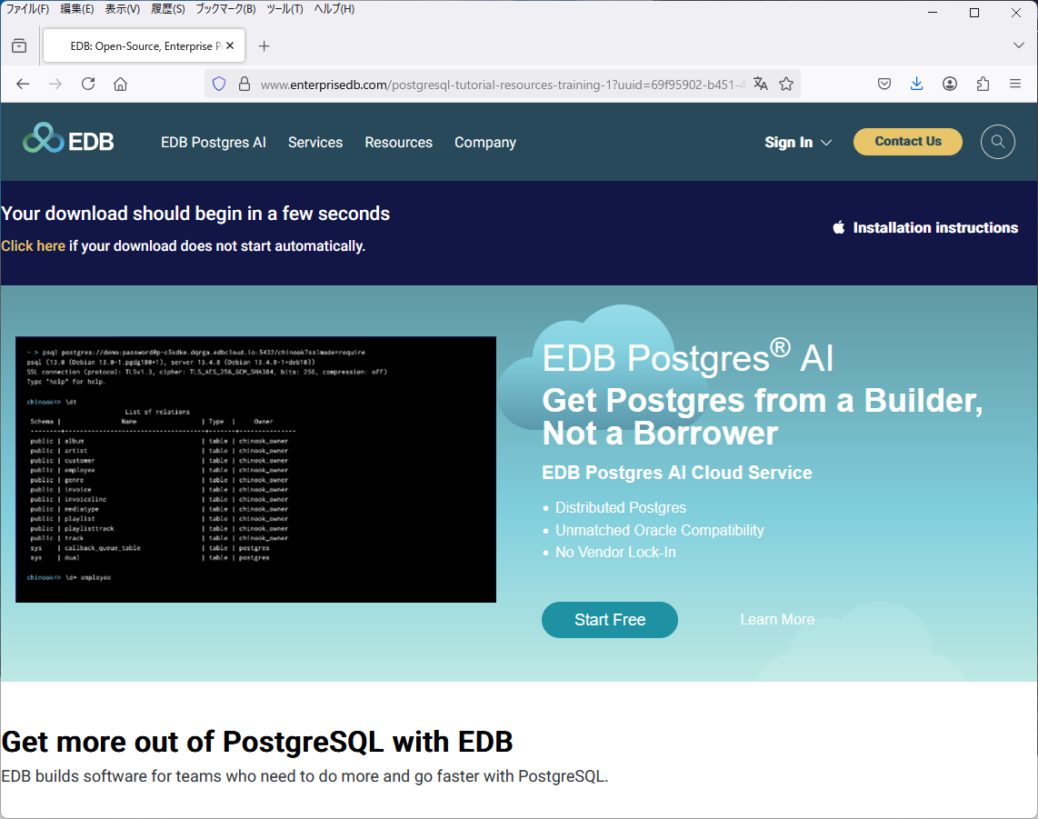Open the Company nav item
Screen dimensions: 1038x819
click(x=485, y=143)
